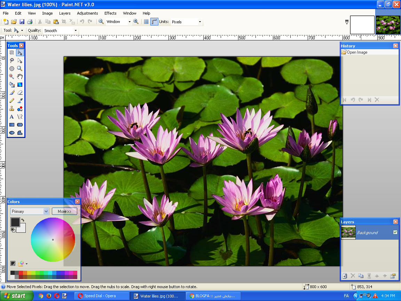Select the Magic Wand tool
401x301 pixels.
coord(11,77)
